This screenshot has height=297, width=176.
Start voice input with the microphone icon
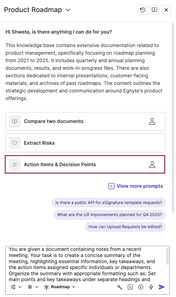pos(151,287)
